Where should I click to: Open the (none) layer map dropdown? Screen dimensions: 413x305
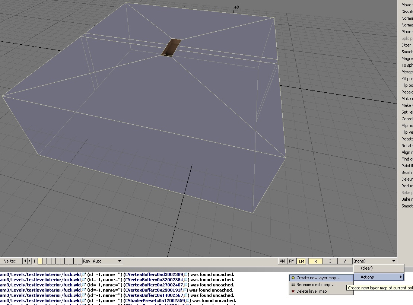(x=375, y=261)
